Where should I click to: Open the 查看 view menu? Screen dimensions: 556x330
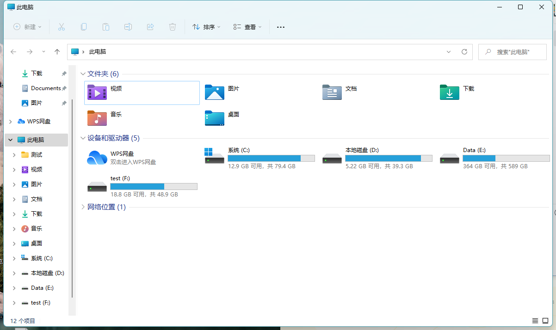(247, 27)
